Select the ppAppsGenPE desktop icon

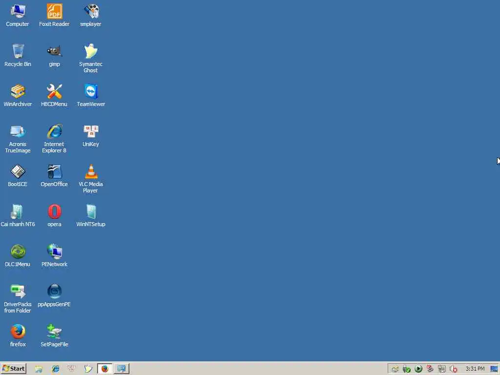[x=54, y=296]
